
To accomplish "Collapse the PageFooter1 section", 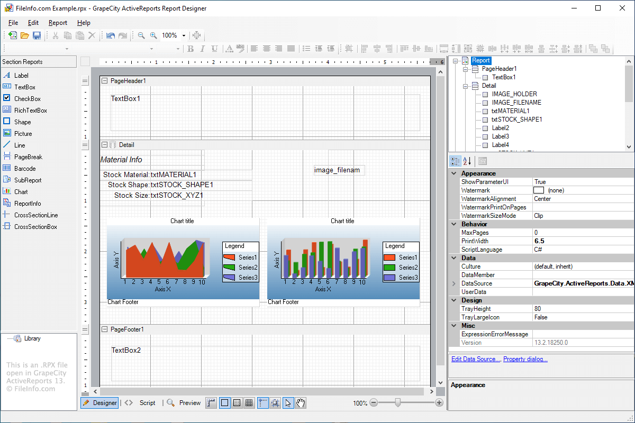I will click(x=104, y=329).
